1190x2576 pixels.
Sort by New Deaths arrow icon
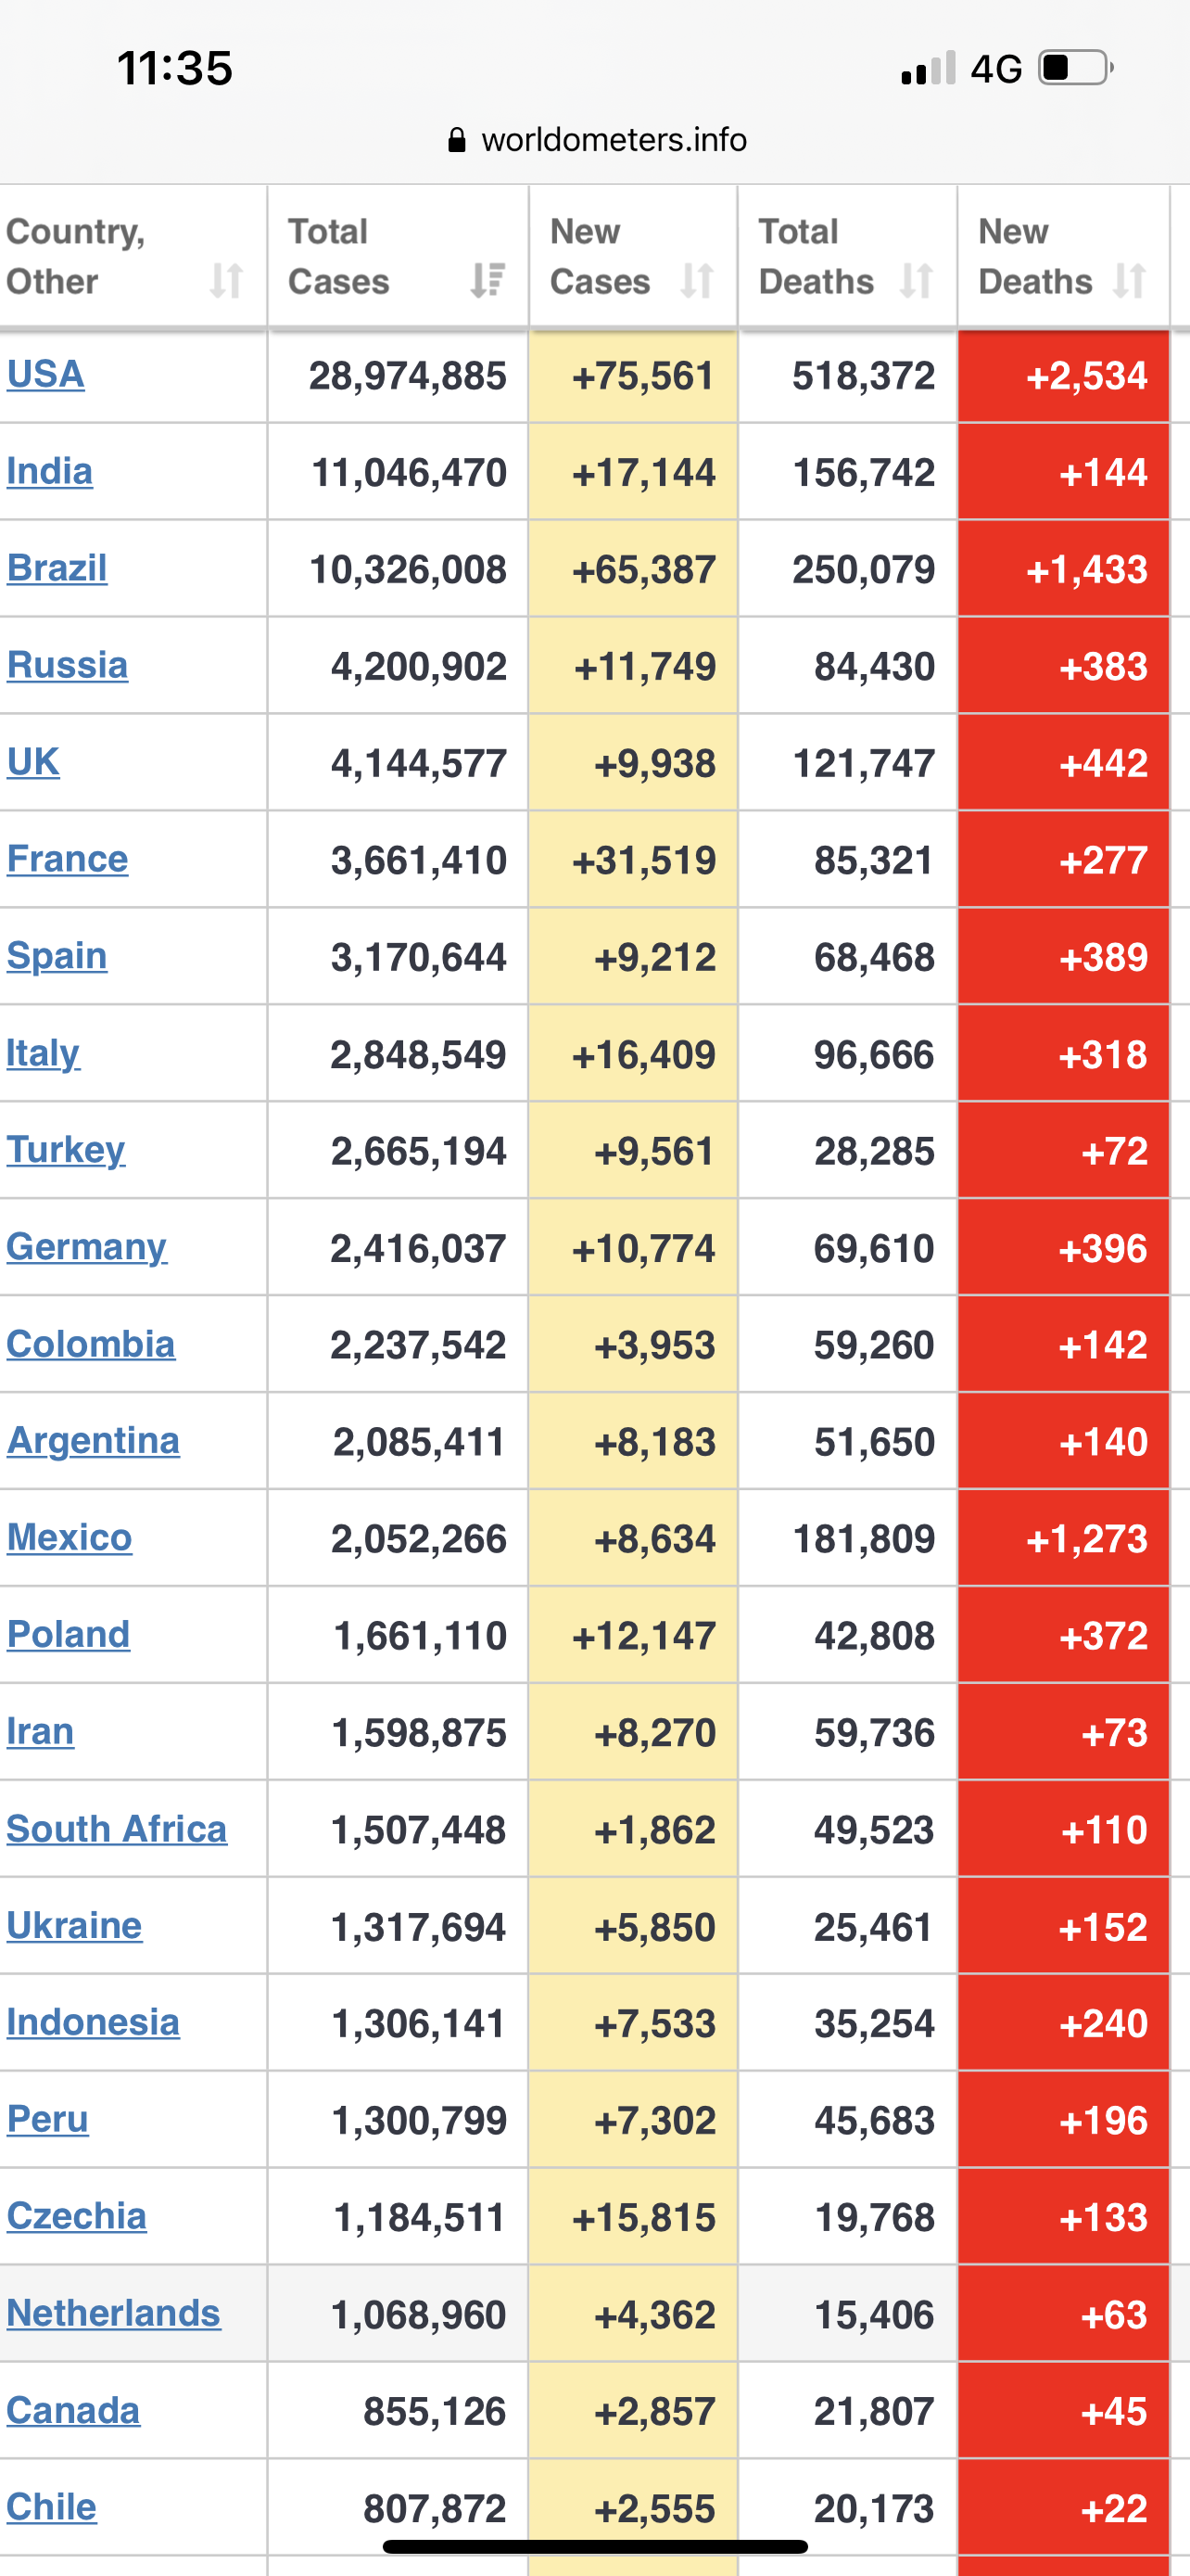[1130, 281]
